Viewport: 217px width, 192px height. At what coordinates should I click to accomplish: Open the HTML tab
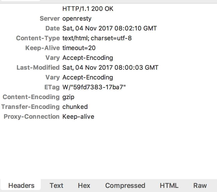tap(169, 186)
